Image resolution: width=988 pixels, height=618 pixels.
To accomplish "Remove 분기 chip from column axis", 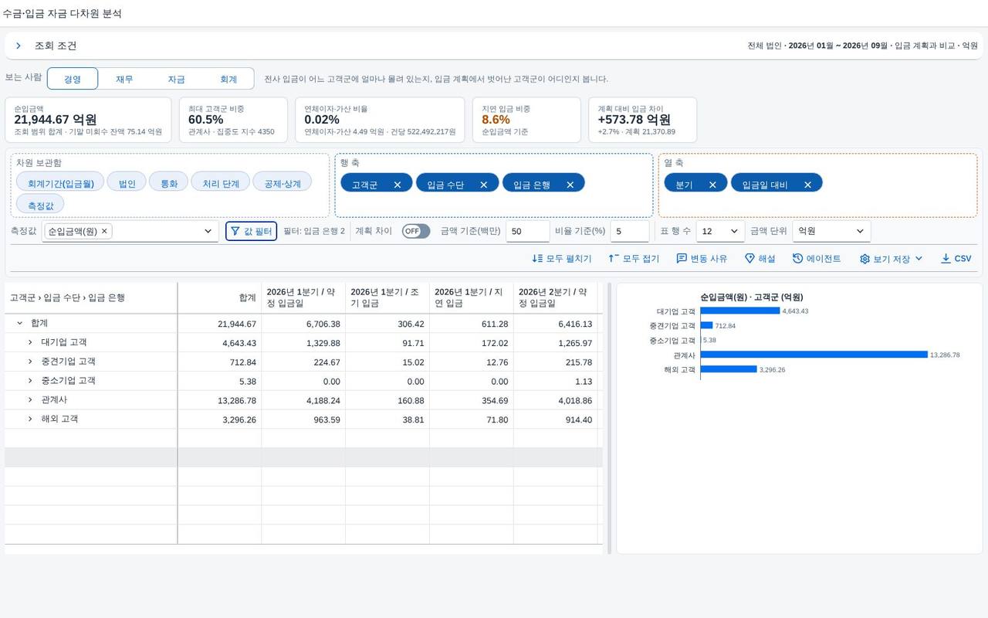I will (712, 185).
